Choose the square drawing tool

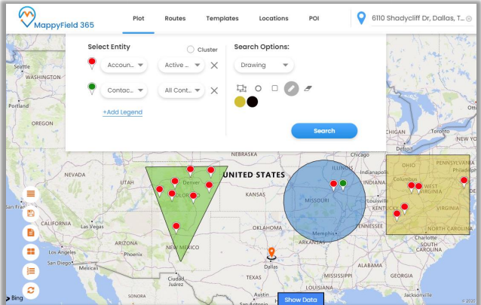click(274, 88)
